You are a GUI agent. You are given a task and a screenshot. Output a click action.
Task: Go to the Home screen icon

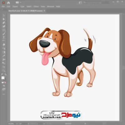point(8,3)
